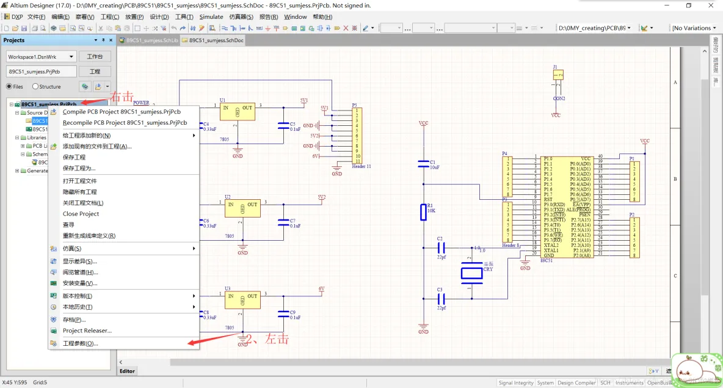The width and height of the screenshot is (723, 388).
Task: Expand the Generated folder node
Action: click(17, 170)
